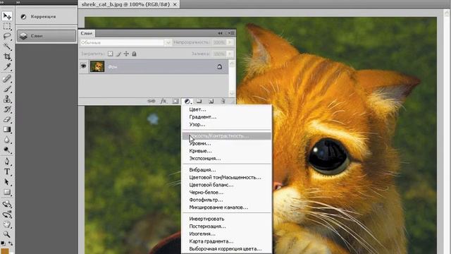Image resolution: width=451 pixels, height=254 pixels.
Task: Select the Zoom tool
Action: pos(7,234)
